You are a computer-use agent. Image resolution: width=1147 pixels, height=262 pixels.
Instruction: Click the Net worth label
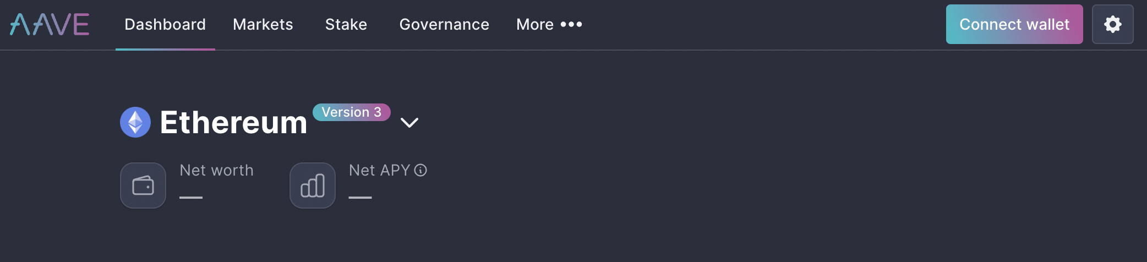pos(217,170)
